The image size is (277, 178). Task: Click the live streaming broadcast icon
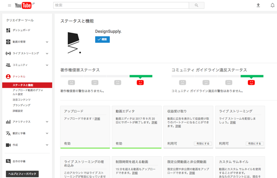point(8,53)
